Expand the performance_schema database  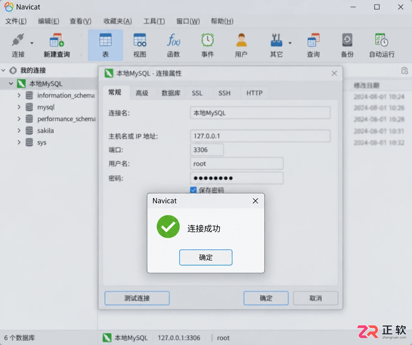(19, 119)
